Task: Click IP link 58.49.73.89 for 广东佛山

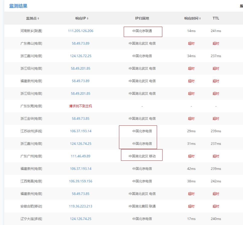Action: point(81,43)
